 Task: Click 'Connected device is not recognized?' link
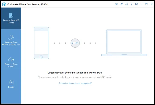coord(75,83)
